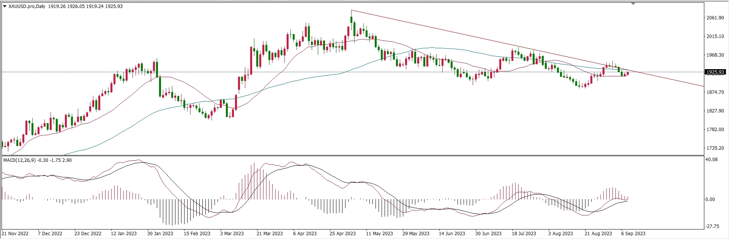
Task: Click the 25 Apr 2023 date label
Action: coord(342,234)
